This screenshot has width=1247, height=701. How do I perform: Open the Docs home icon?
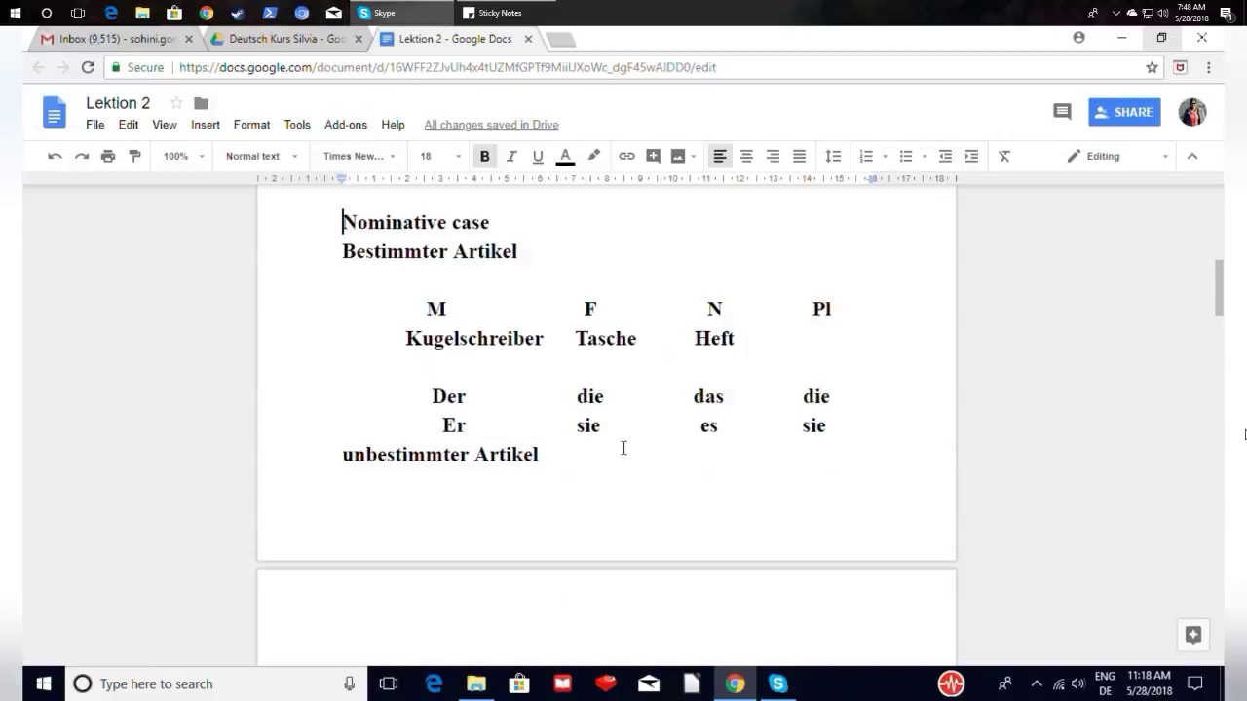click(x=55, y=112)
